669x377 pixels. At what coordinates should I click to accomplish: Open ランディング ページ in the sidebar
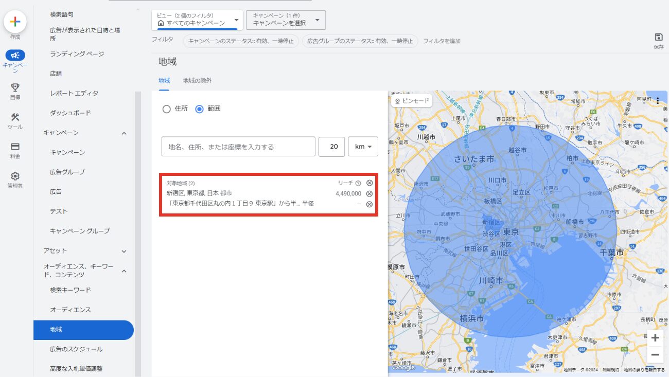click(77, 54)
